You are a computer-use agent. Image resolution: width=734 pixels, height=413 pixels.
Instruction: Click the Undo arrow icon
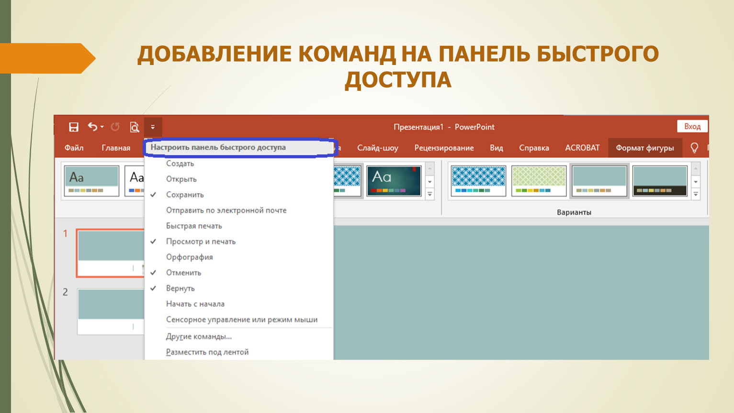92,127
